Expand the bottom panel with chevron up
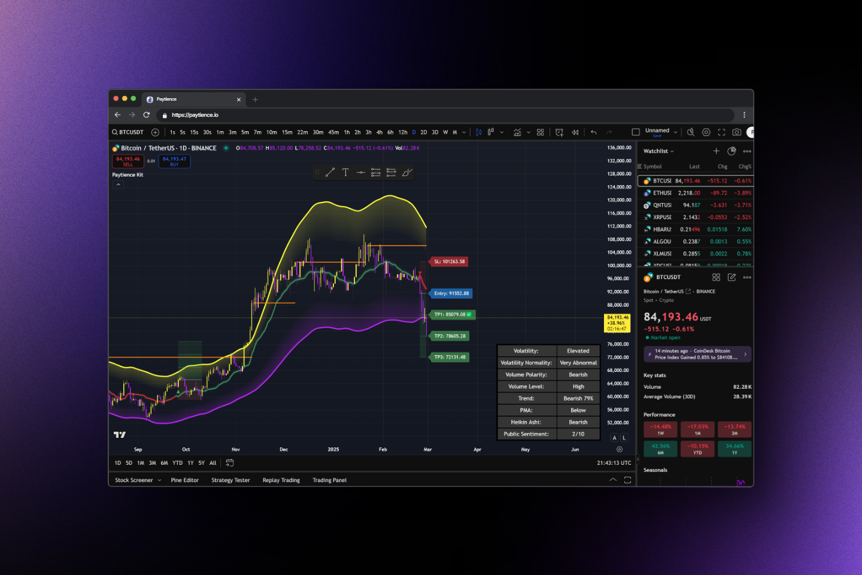Image resolution: width=862 pixels, height=575 pixels. tap(613, 480)
